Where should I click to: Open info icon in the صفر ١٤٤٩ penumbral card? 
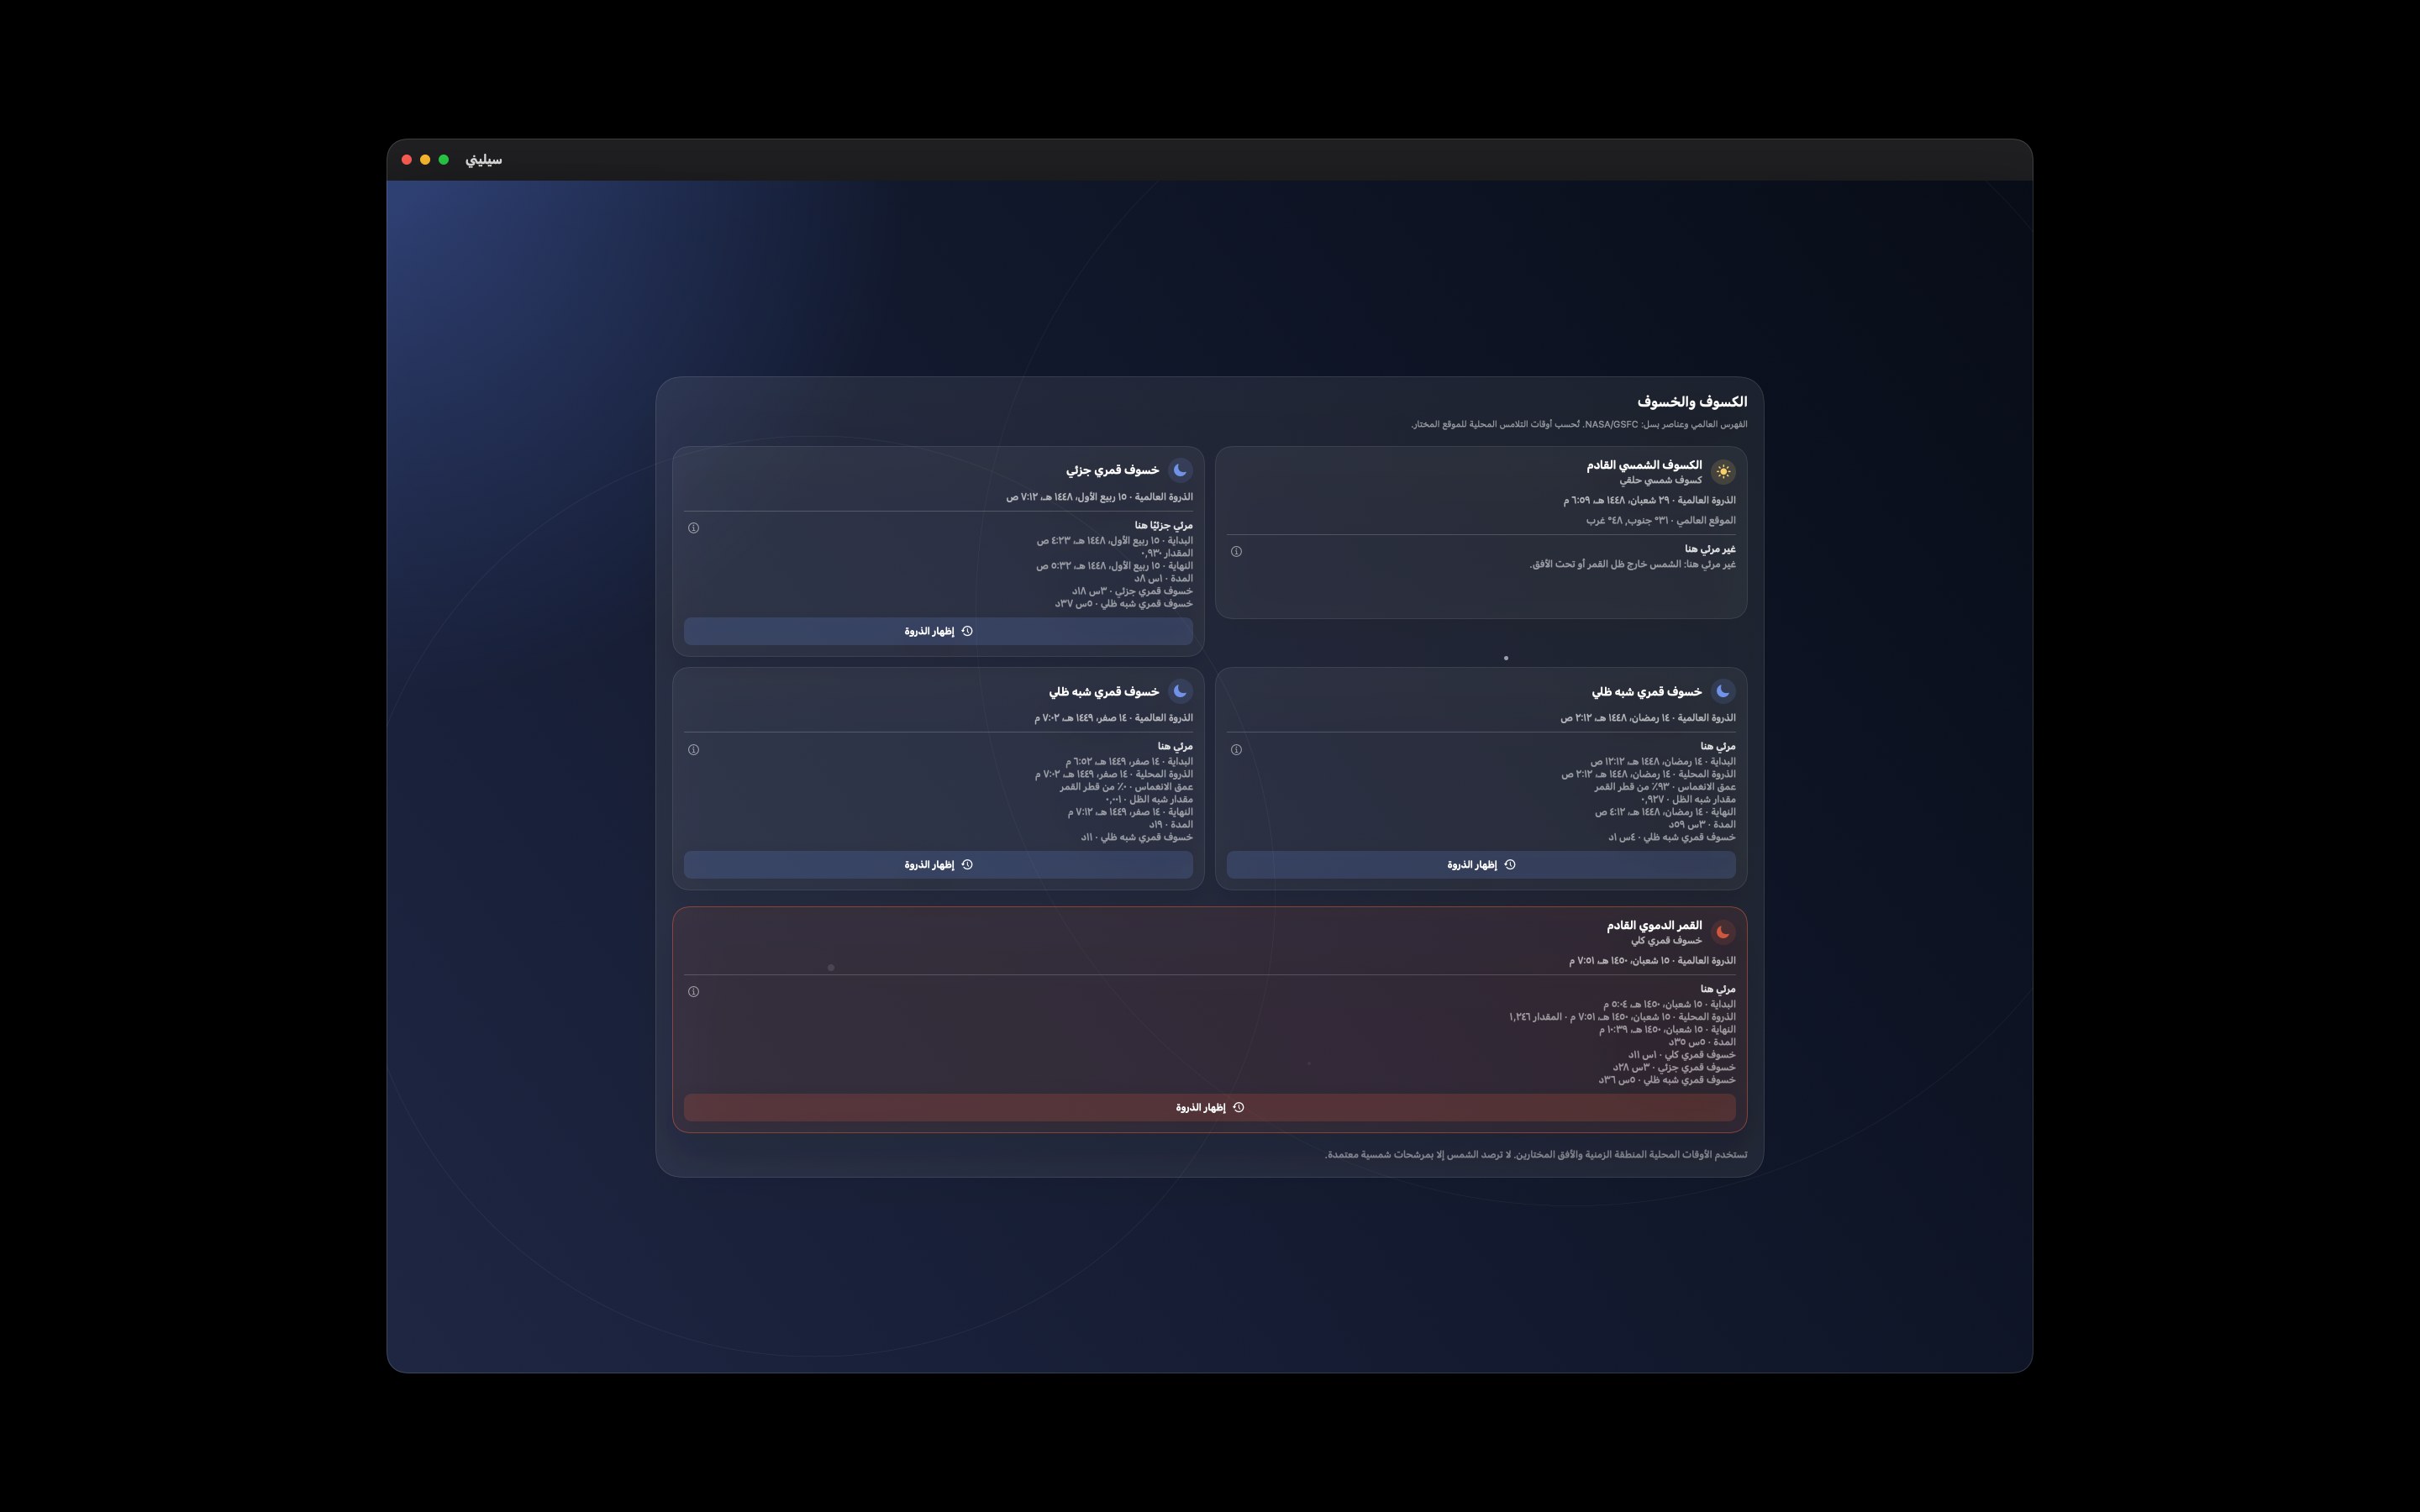693,750
